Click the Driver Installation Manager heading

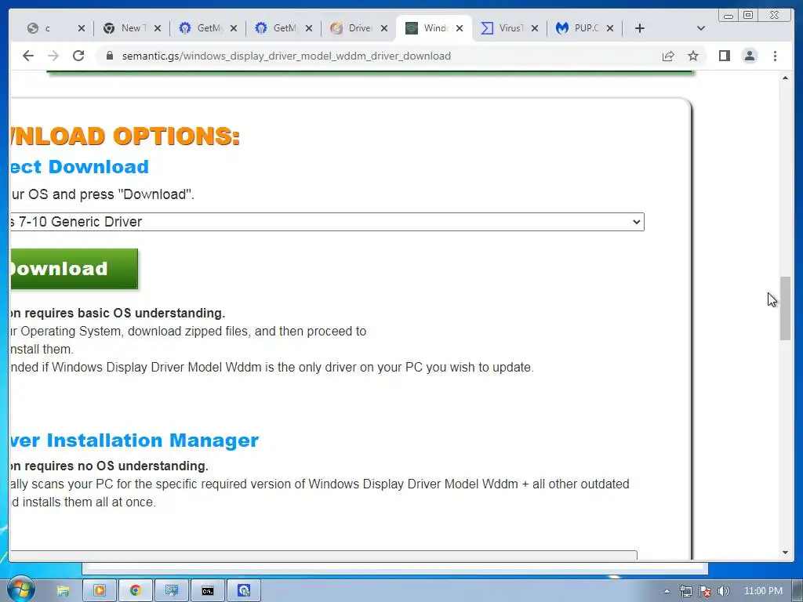click(x=134, y=441)
